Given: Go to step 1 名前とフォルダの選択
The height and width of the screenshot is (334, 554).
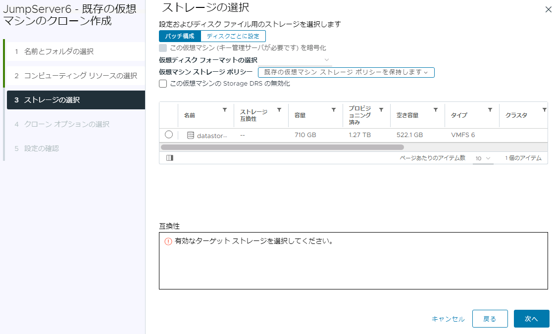Looking at the screenshot, I should (76, 51).
